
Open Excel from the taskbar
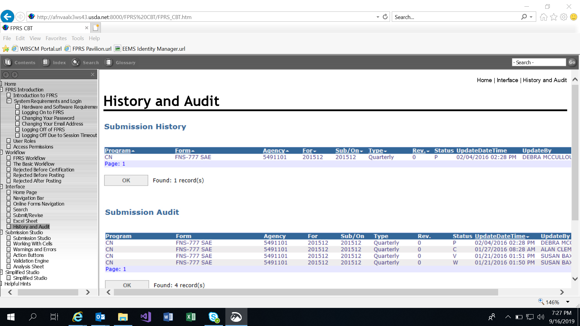[x=191, y=317]
